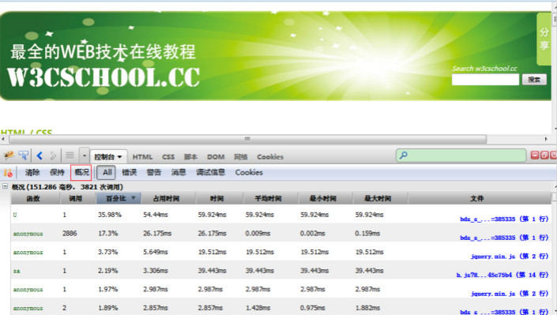Sort by the 占用时间 column header
This screenshot has width=557, height=315.
pyautogui.click(x=168, y=198)
